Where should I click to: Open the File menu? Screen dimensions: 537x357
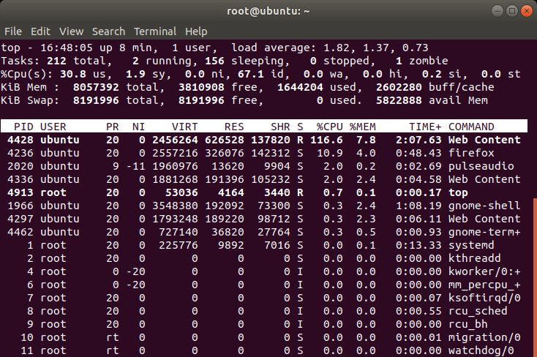pyautogui.click(x=13, y=31)
